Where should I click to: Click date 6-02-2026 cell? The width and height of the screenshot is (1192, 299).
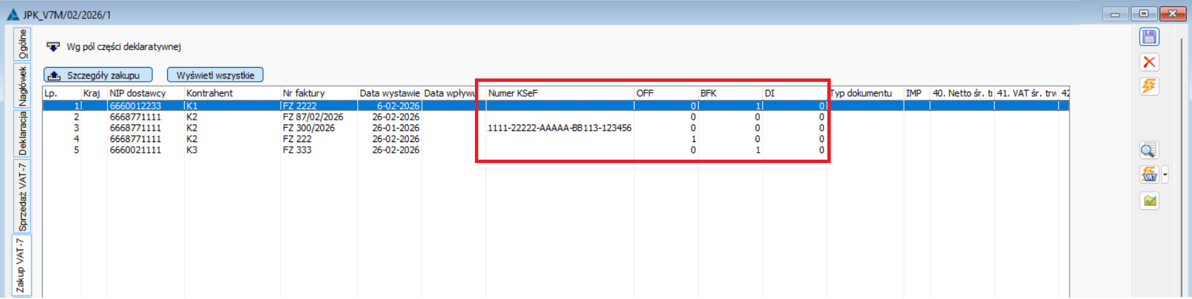(398, 106)
